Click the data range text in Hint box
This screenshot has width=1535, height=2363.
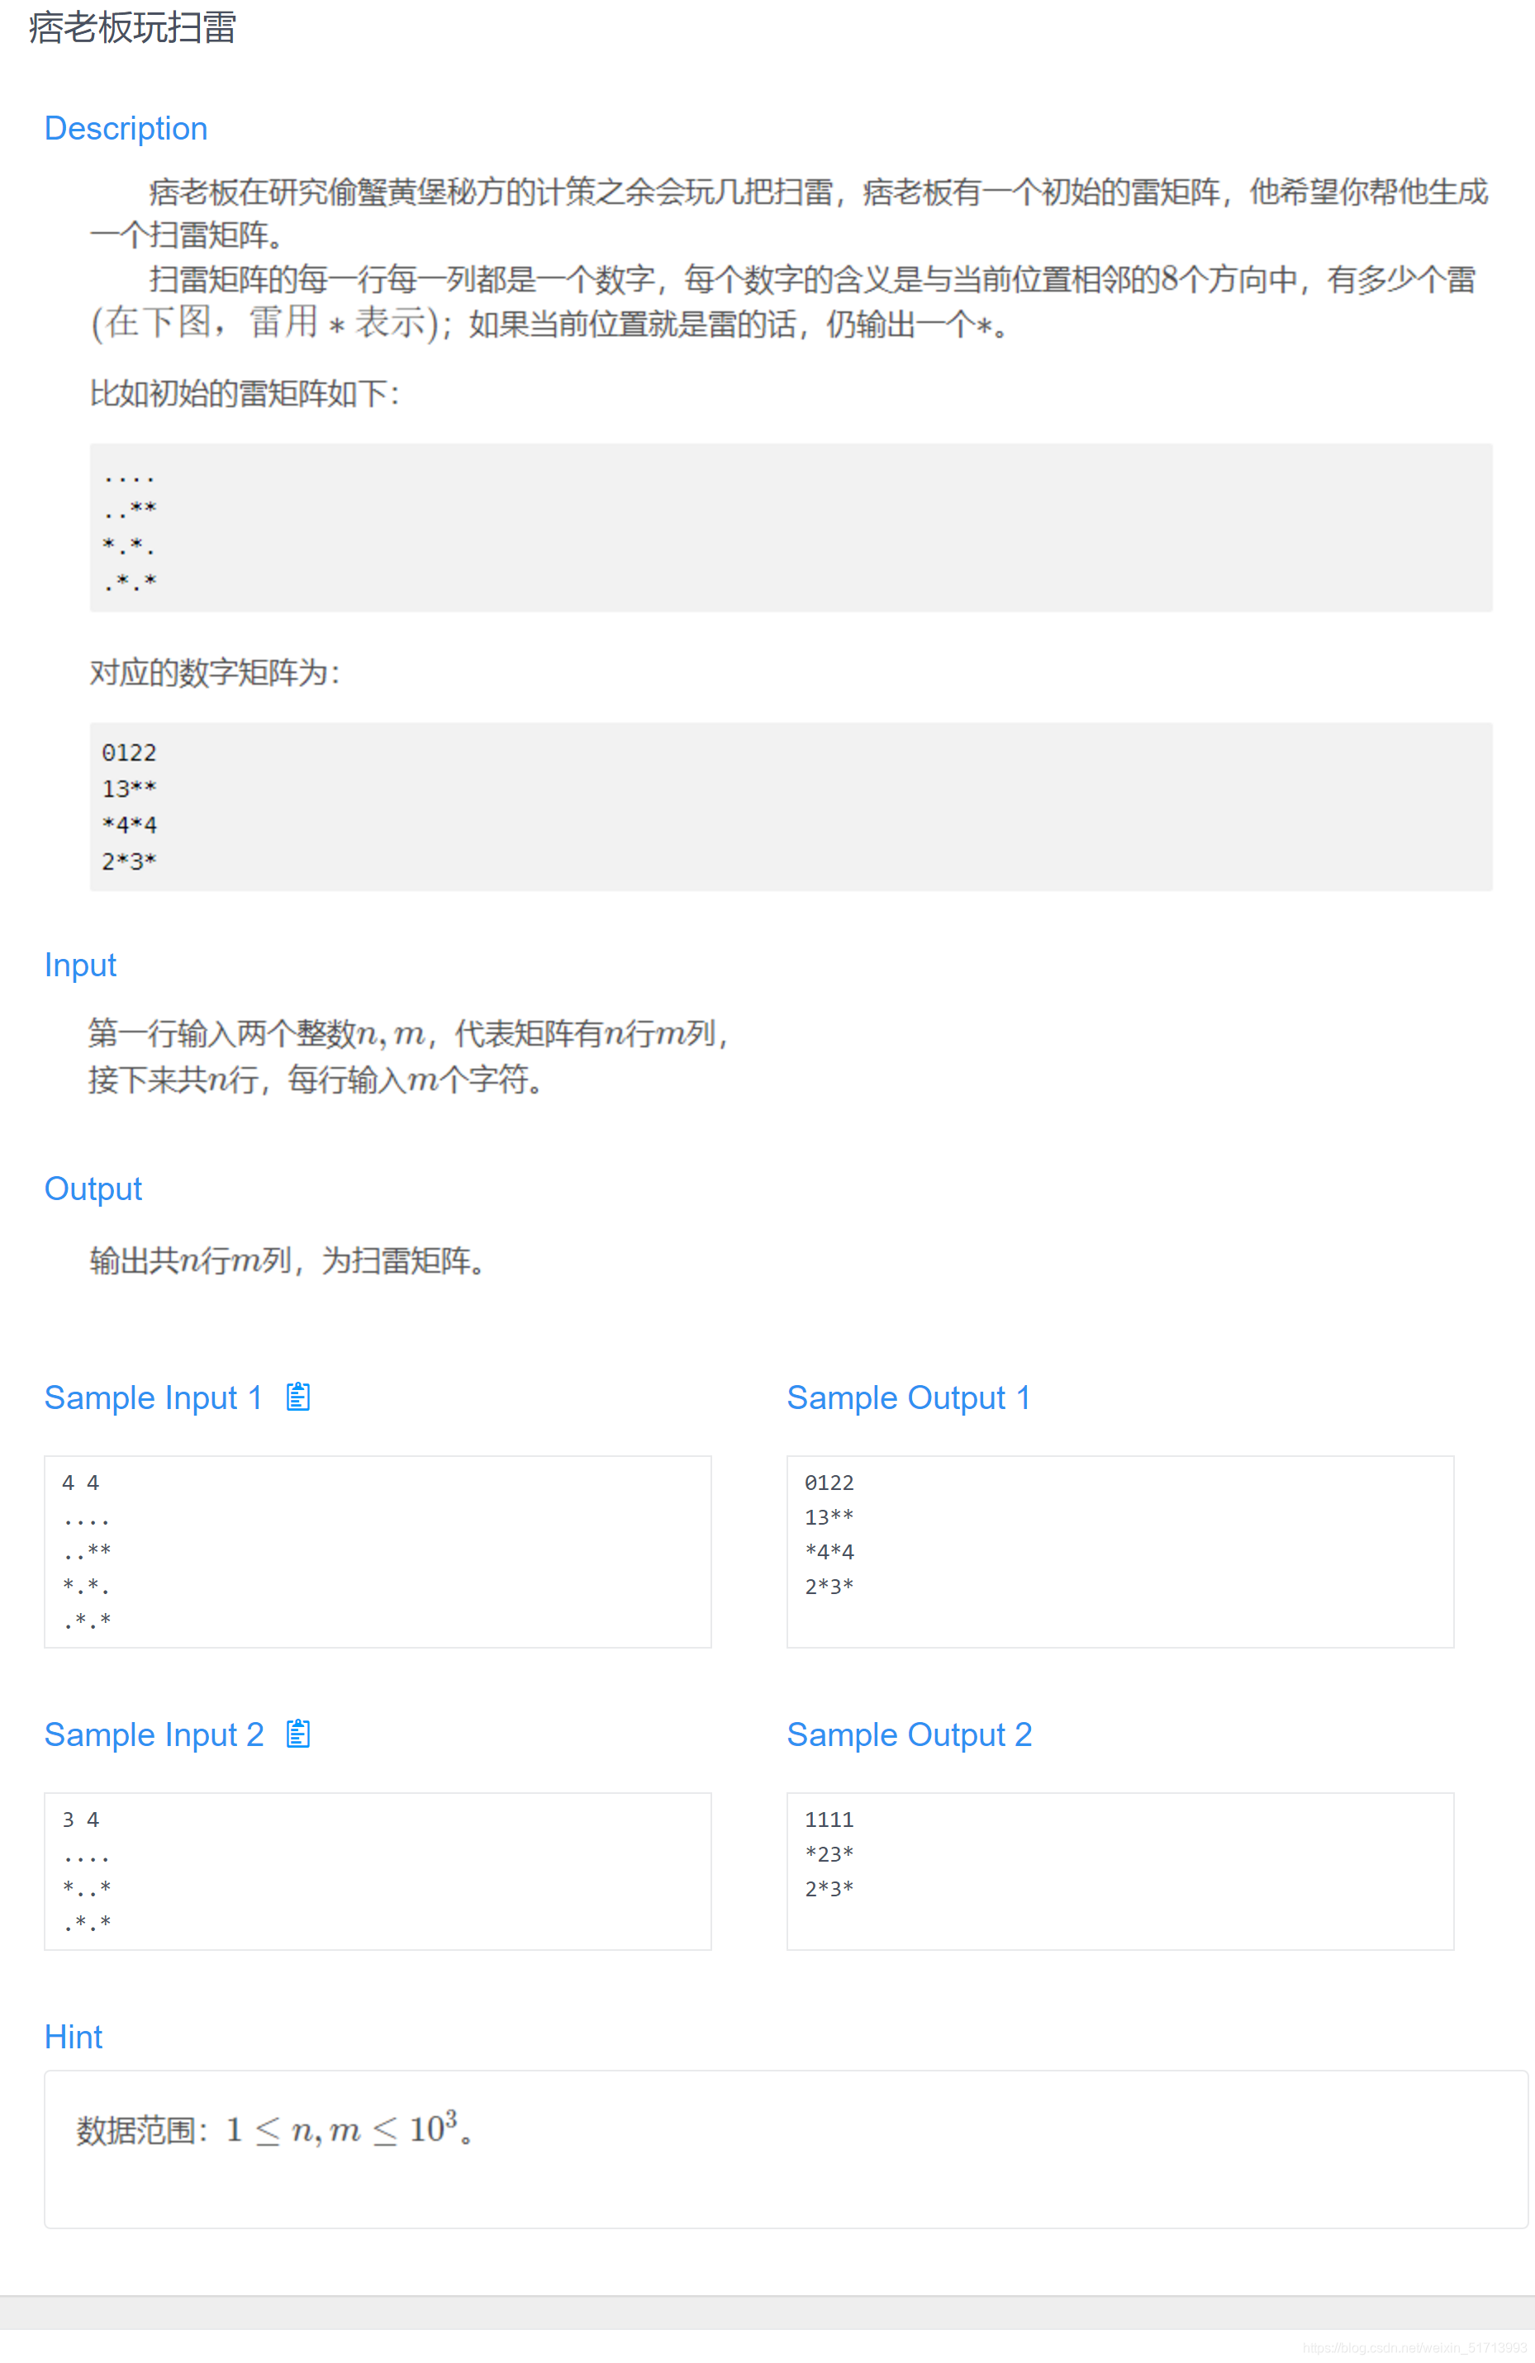click(x=274, y=2128)
